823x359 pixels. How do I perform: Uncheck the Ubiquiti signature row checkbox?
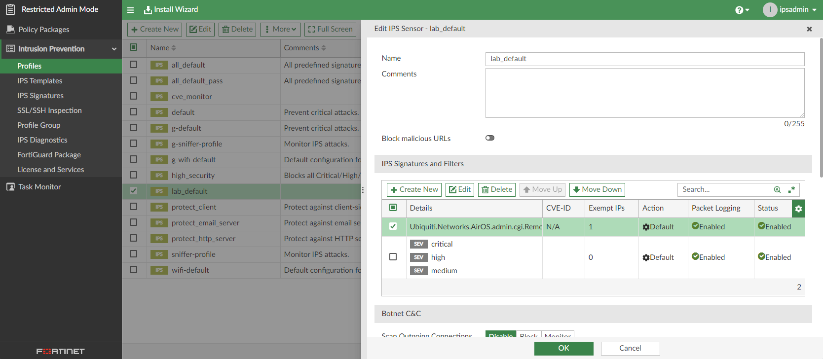[393, 226]
